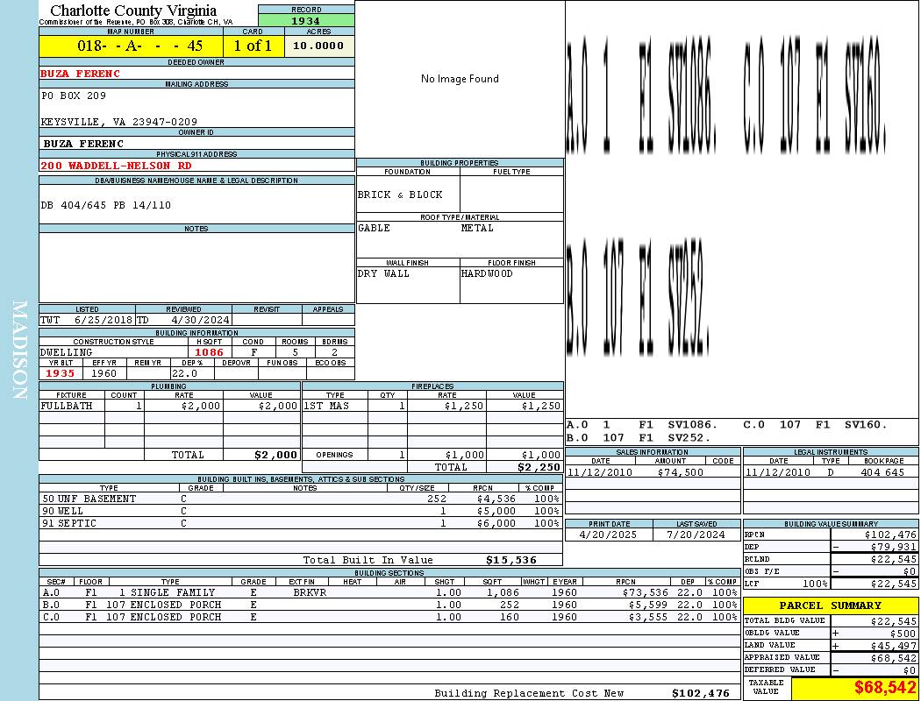The image size is (921, 701).
Task: Click effective year 1960 under EFF YR
Action: tap(104, 373)
